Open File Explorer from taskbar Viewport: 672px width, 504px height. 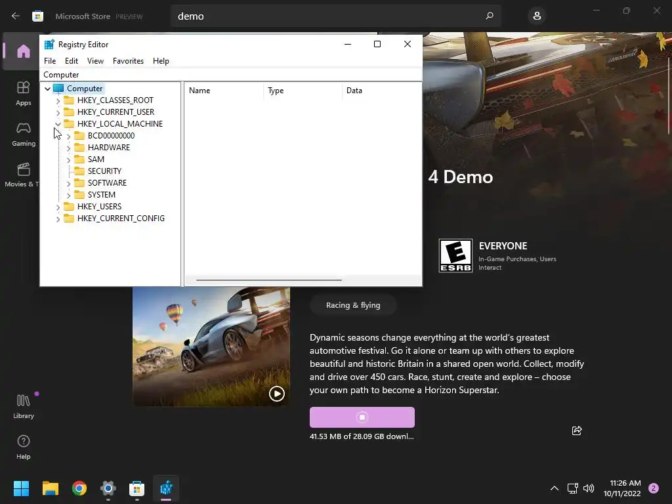click(50, 488)
